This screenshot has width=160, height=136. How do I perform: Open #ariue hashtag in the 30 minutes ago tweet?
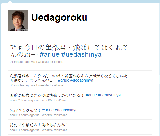(64, 80)
